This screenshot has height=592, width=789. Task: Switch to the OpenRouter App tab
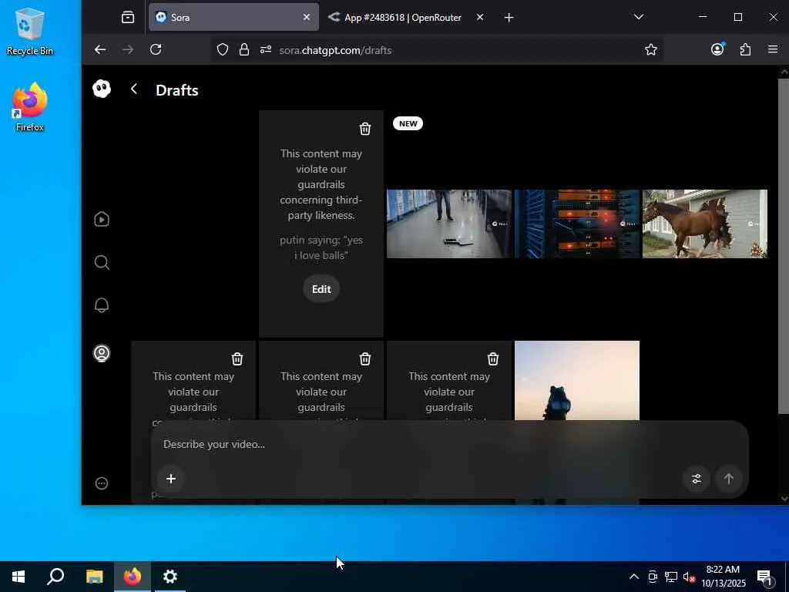coord(402,17)
